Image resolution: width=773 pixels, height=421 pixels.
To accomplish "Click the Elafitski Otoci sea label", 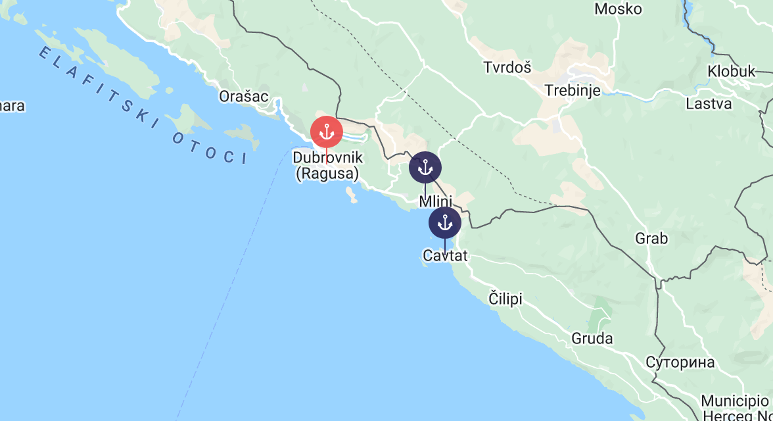I will 143,106.
